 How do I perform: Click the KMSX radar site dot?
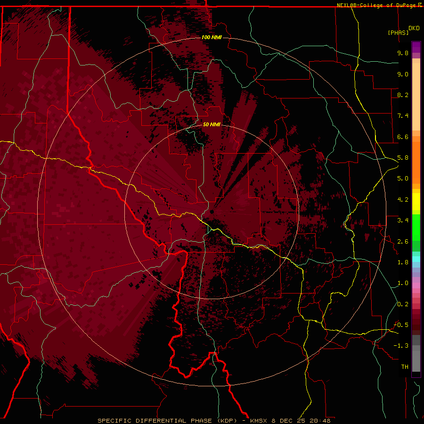coord(212,212)
